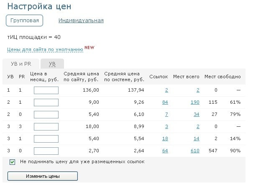Open the 84 links count
253x187 pixels.
pyautogui.click(x=165, y=102)
